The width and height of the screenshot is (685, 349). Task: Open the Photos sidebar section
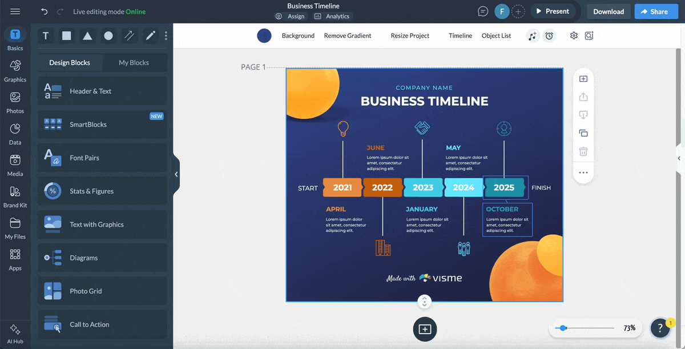point(15,103)
